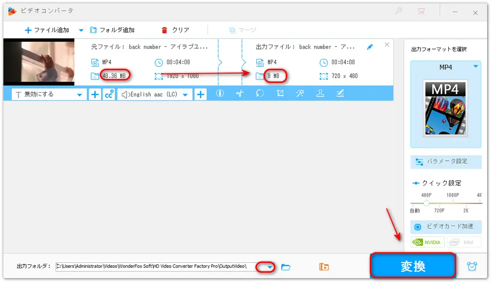Screen dimensions: 491x282
Task: Click the app logo icon
Action: point(12,11)
